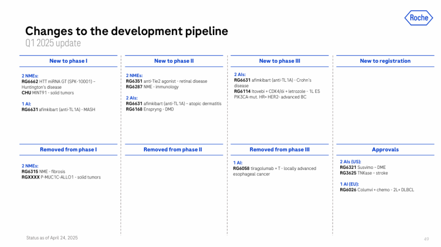This screenshot has width=441, height=247.
Task: Click '2 AIs:' label under New to phase III
Action: pos(240,74)
